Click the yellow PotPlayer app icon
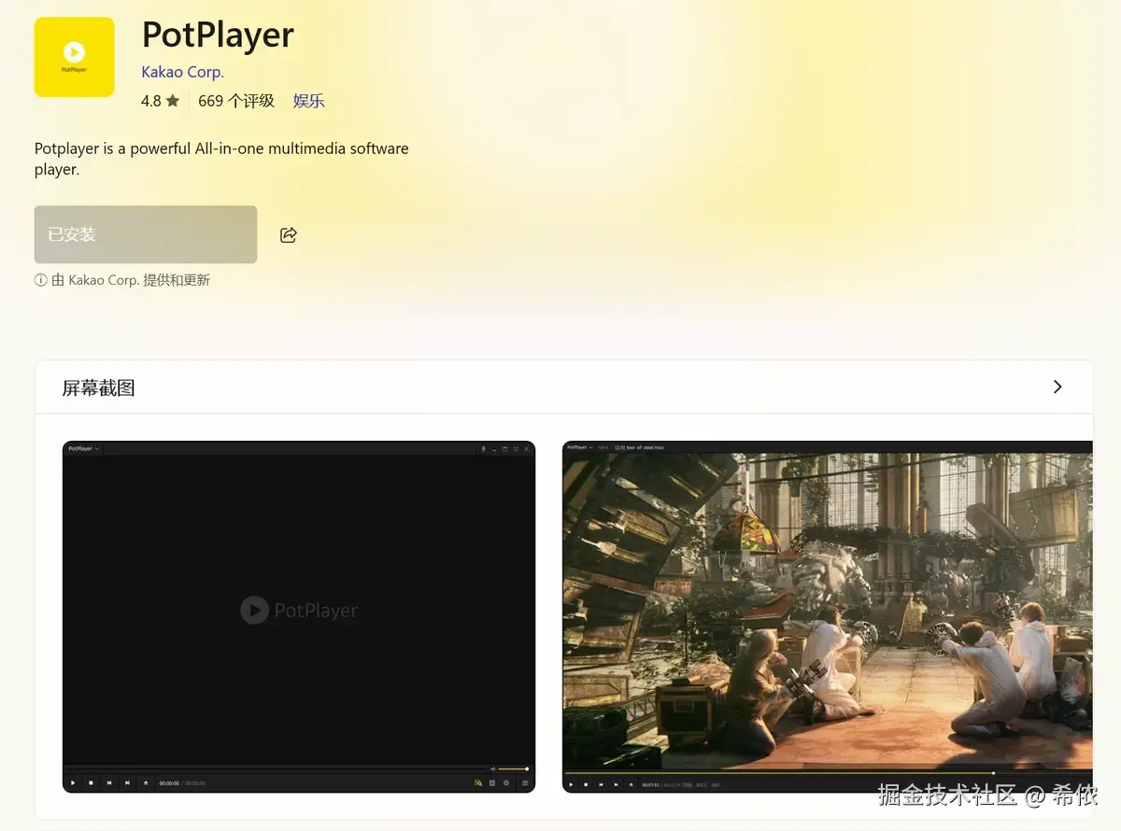The width and height of the screenshot is (1121, 831). coord(74,57)
